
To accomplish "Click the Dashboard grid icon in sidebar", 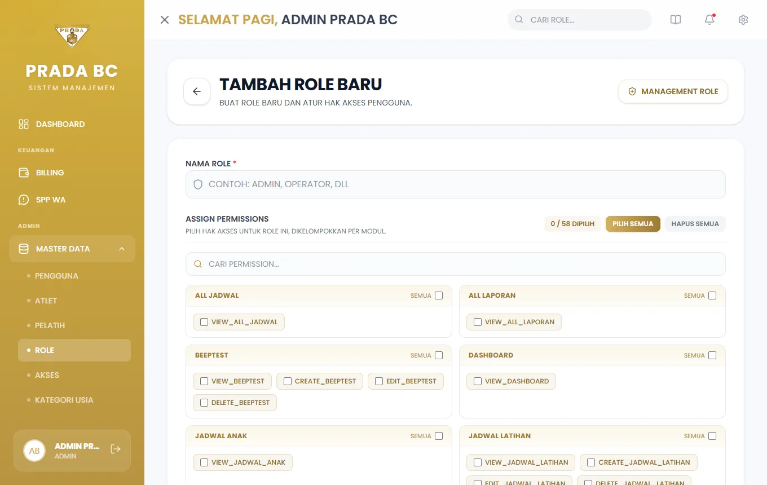I will pyautogui.click(x=24, y=124).
